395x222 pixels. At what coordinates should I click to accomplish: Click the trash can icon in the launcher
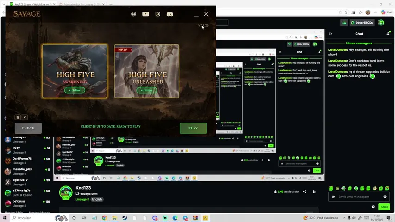pyautogui.click(x=18, y=117)
